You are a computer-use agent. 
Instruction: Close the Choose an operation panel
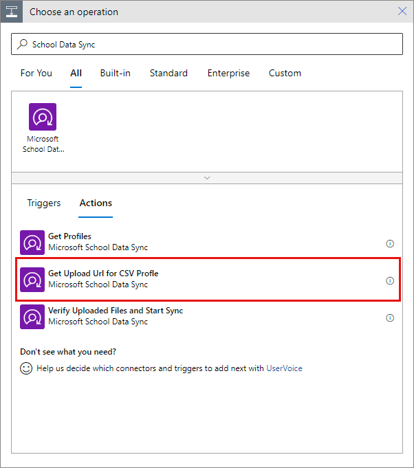click(402, 12)
